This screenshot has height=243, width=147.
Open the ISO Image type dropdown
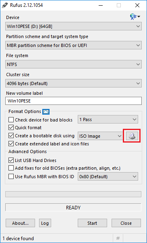(x=100, y=136)
